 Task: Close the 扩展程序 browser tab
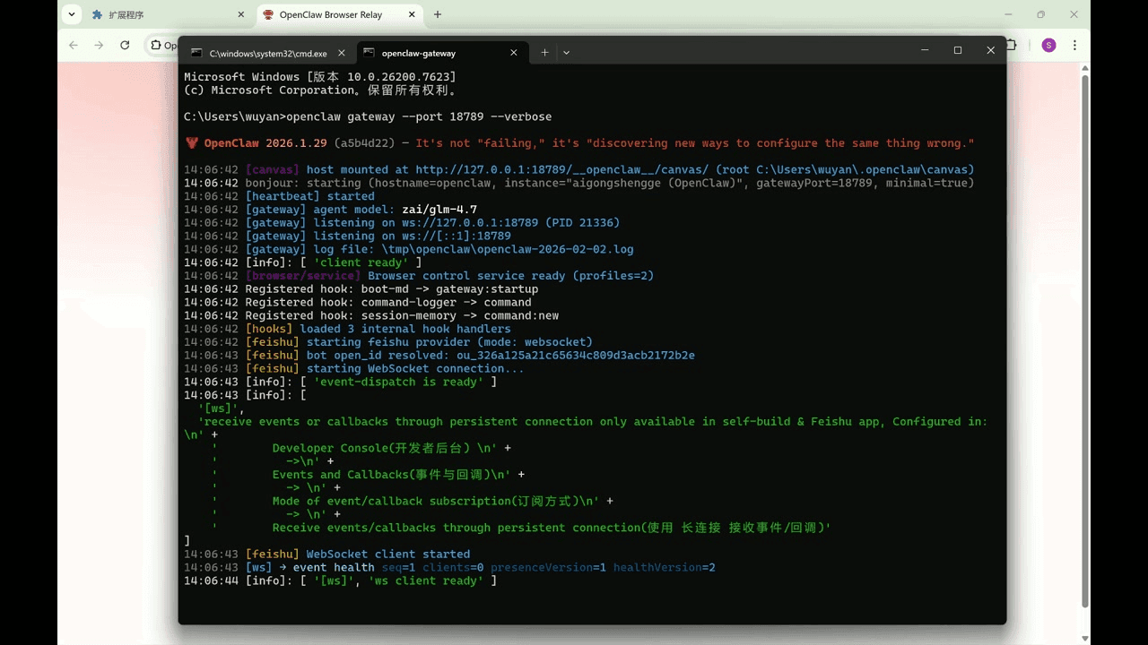[x=240, y=15]
